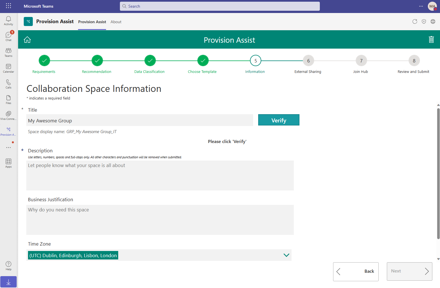Image resolution: width=440 pixels, height=288 pixels.
Task: Open the Apps store
Action: pyautogui.click(x=8, y=163)
